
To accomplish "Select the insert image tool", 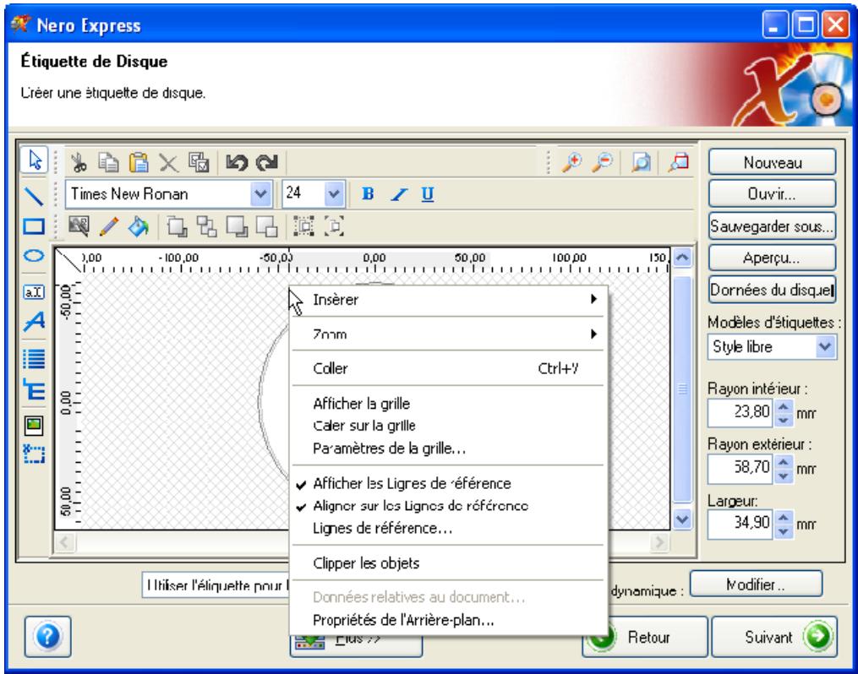I will (34, 425).
